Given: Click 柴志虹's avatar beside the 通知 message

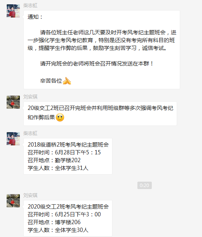Looking at the screenshot, I should 13,11.
